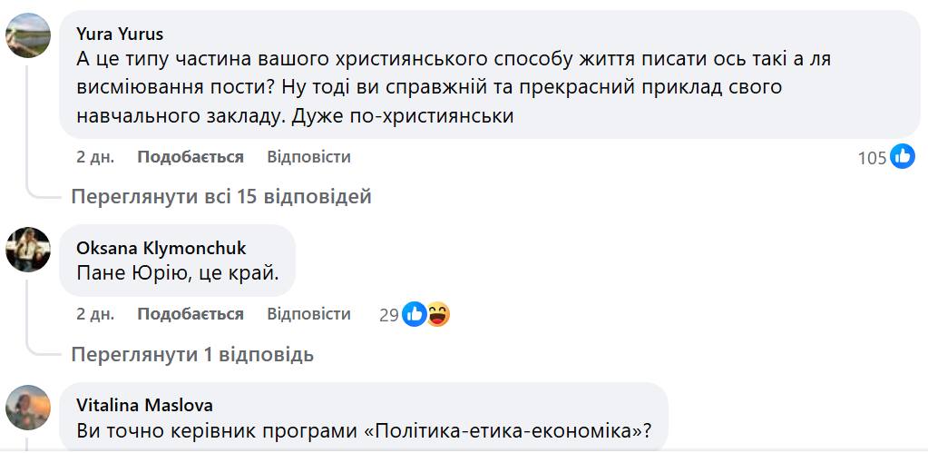Open Yura Yurus profile name link

[120, 34]
